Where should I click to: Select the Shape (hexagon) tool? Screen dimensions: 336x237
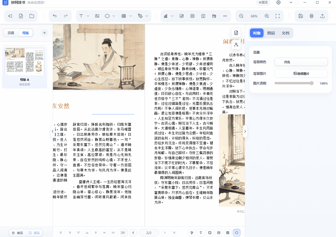point(107,16)
